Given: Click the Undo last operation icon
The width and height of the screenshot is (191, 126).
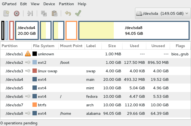Looking at the screenshot, I should pos(68,13).
